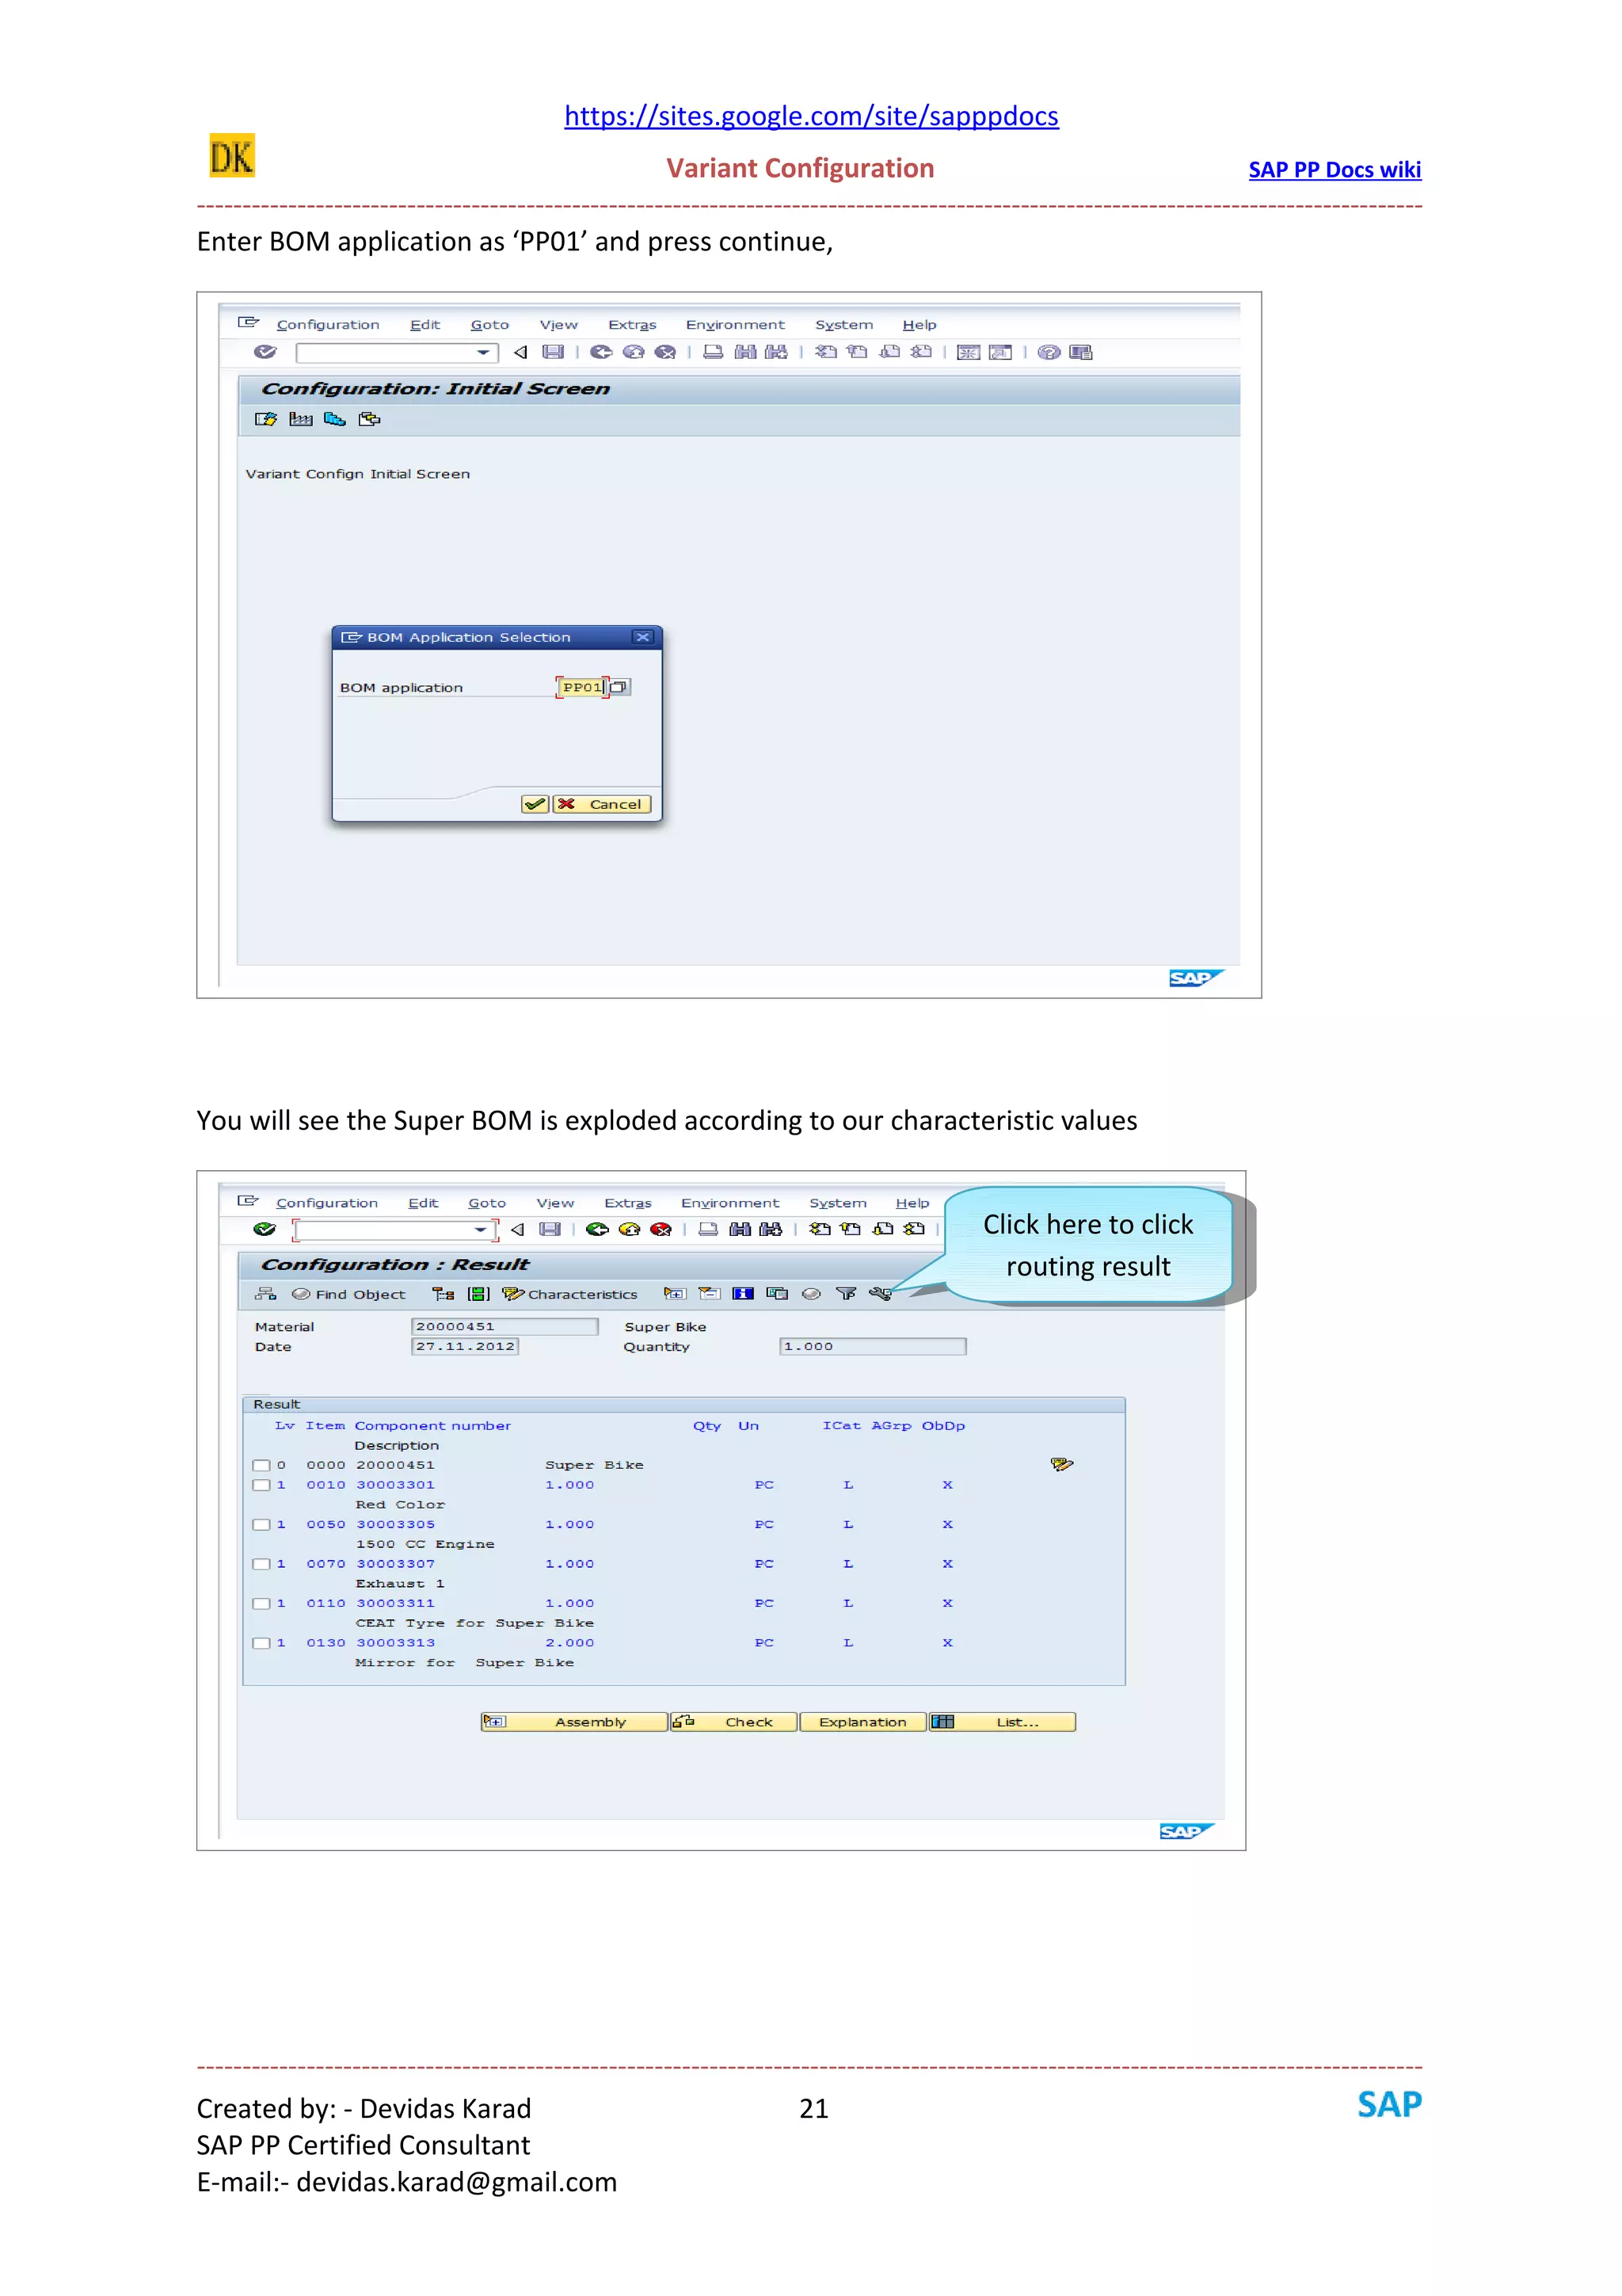Click the green Enter checkmark in Result window
The height and width of the screenshot is (2296, 1622).
coord(265,1229)
